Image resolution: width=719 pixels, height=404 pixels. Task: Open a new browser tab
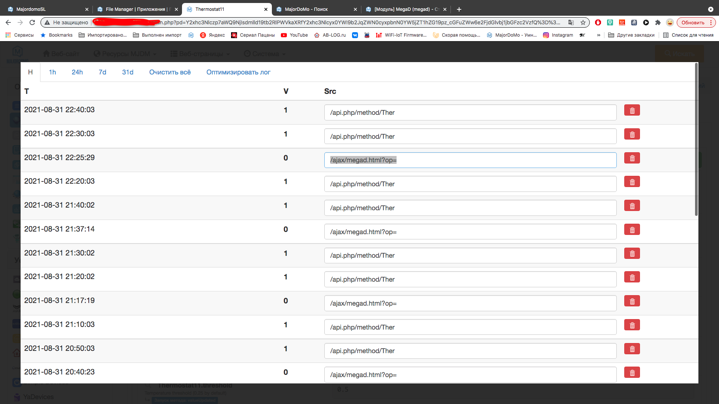point(459,9)
